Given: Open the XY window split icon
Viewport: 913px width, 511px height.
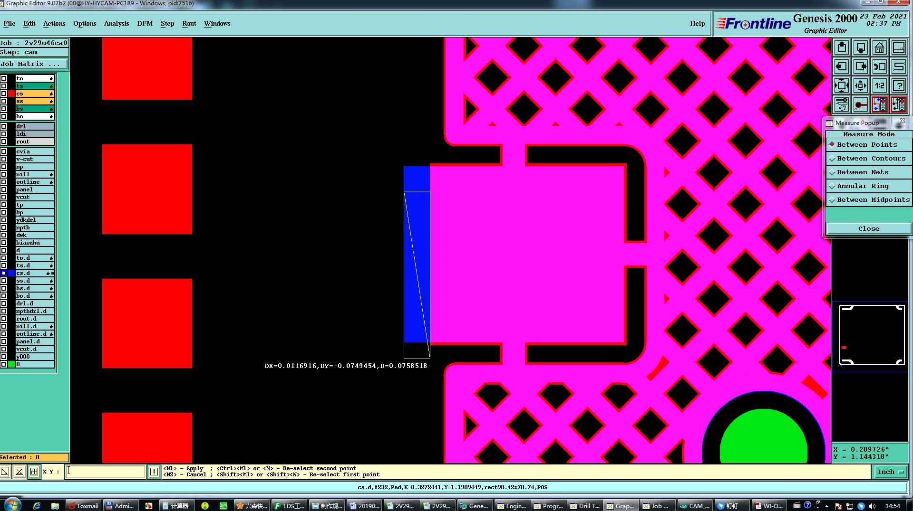Looking at the screenshot, I should 899,47.
